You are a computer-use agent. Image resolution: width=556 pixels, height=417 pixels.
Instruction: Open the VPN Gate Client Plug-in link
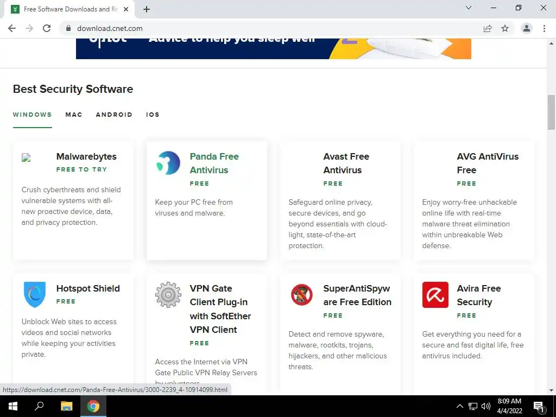pos(220,309)
